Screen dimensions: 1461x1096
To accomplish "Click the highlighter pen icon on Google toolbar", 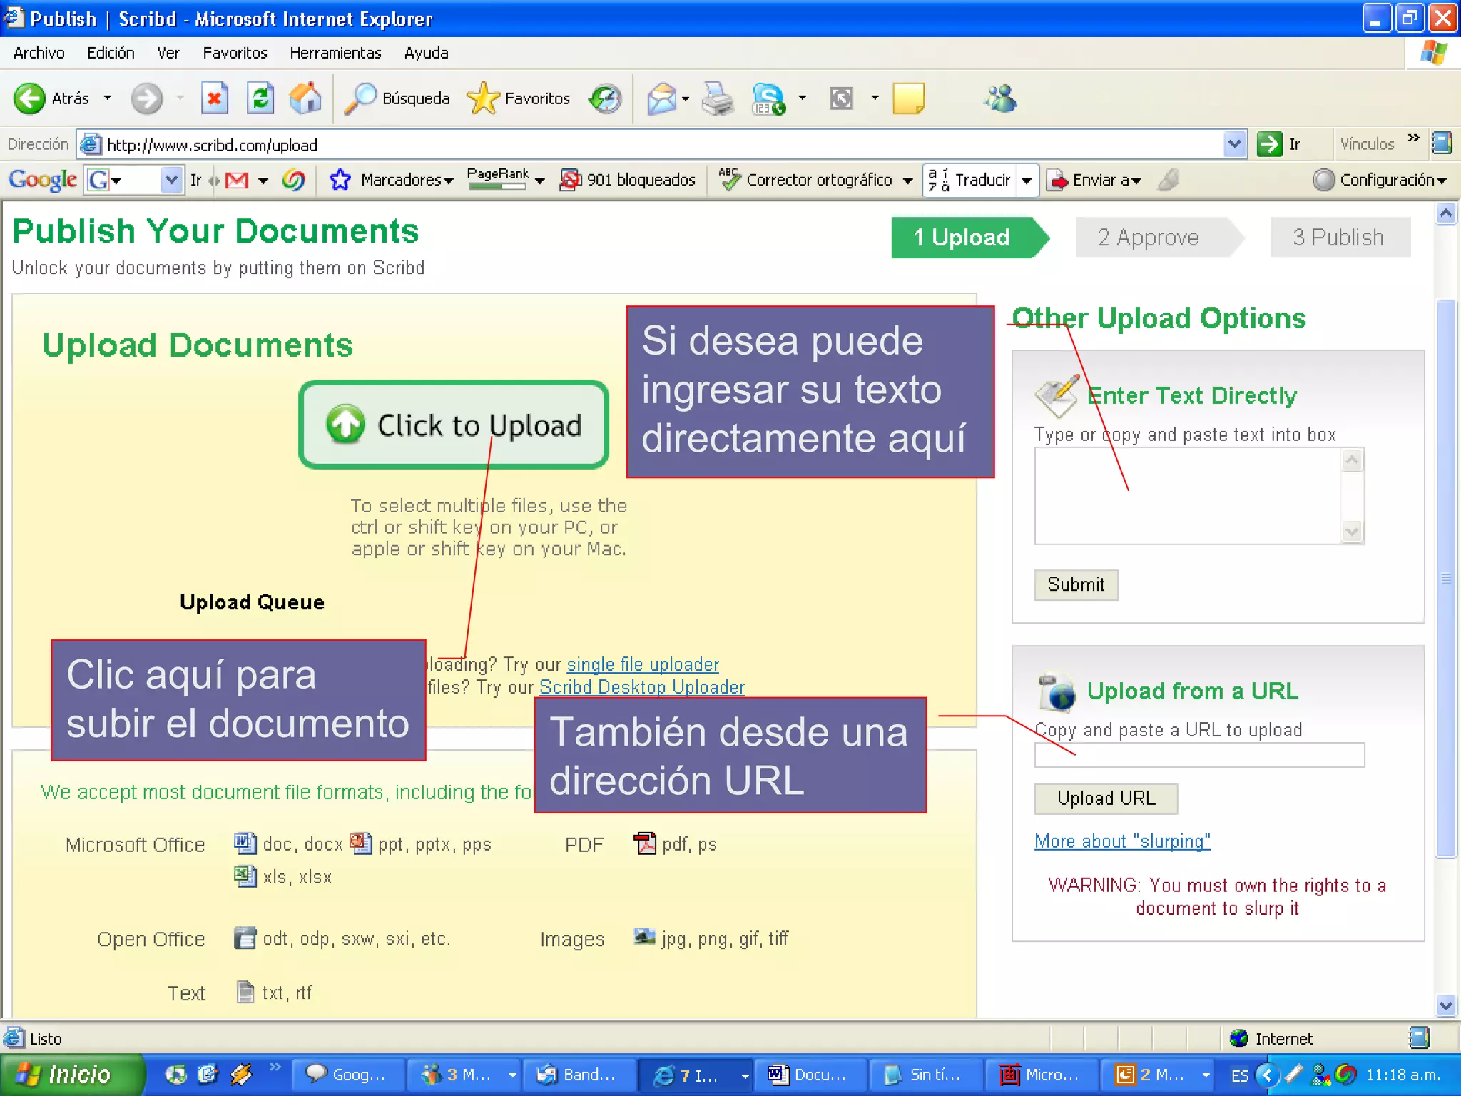I will tap(1168, 180).
